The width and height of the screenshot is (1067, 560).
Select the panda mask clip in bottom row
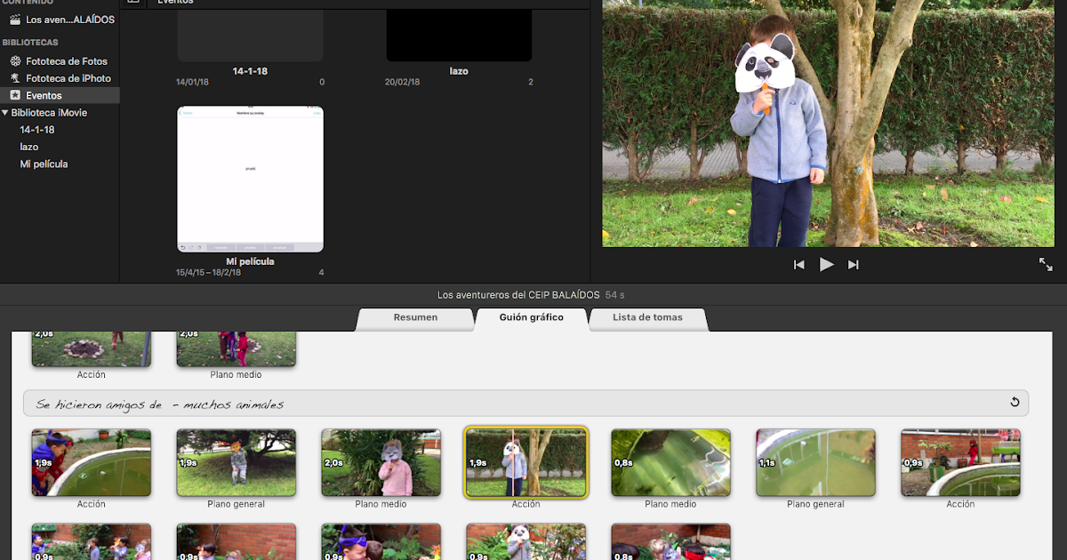pos(526,541)
